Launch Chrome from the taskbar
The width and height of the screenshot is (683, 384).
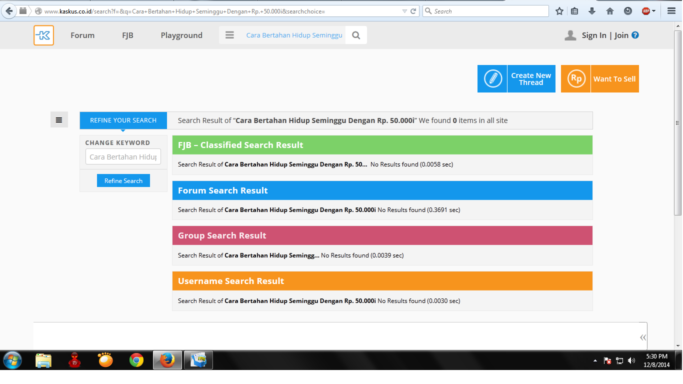(136, 360)
